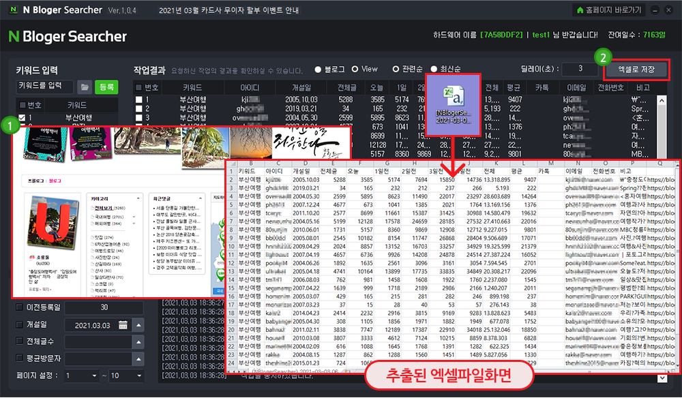Check result row 2 checkbox
The width and height of the screenshot is (682, 398).
coord(138,108)
